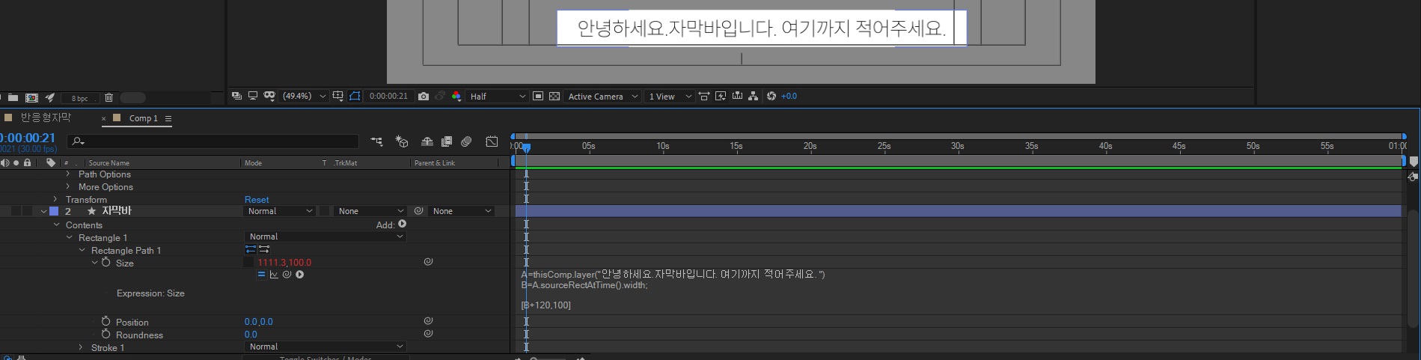Open the Graph Editor icon
This screenshot has width=1421, height=360.
492,141
